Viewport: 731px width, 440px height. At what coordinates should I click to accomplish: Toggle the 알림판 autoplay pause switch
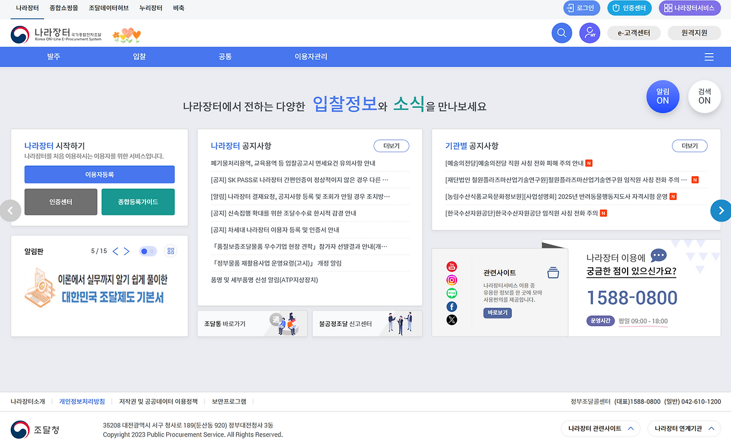coord(148,251)
